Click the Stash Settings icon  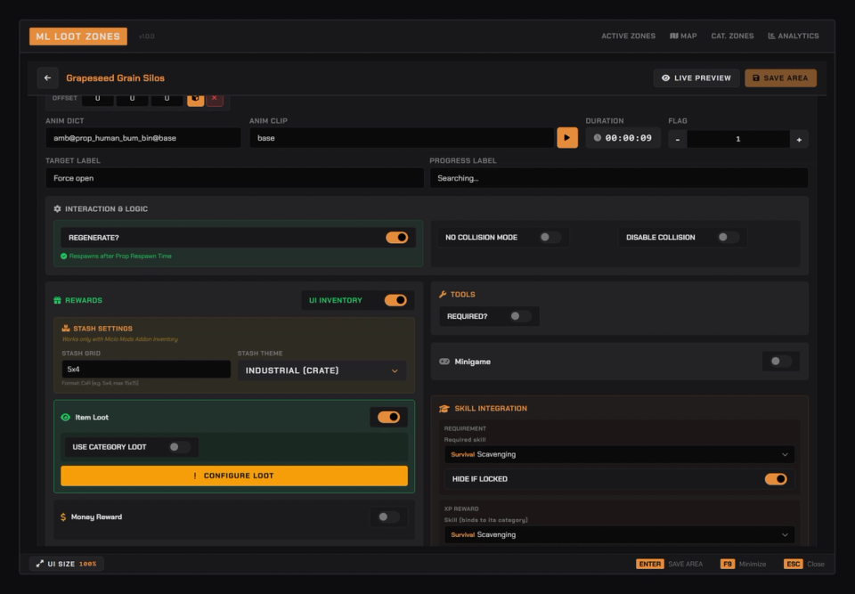coord(65,329)
